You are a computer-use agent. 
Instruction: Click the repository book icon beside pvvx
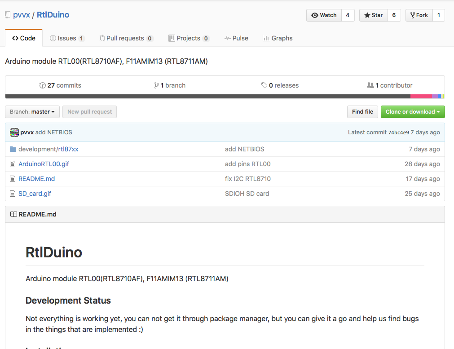[x=8, y=15]
